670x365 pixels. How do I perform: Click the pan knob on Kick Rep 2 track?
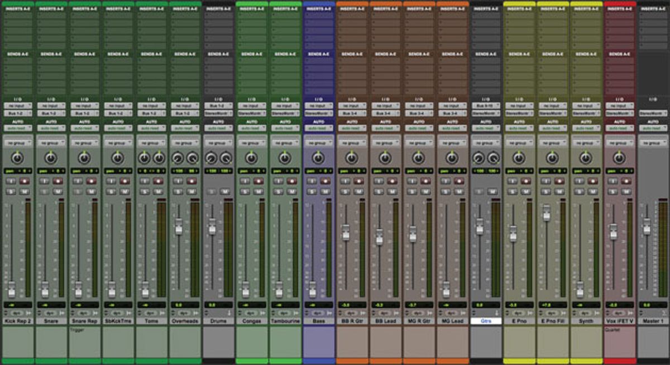coord(17,158)
